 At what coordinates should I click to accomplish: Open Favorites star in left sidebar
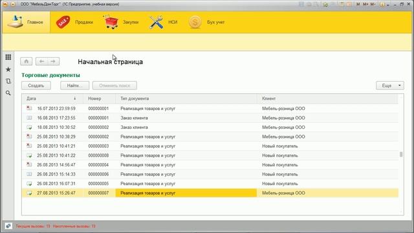point(8,69)
